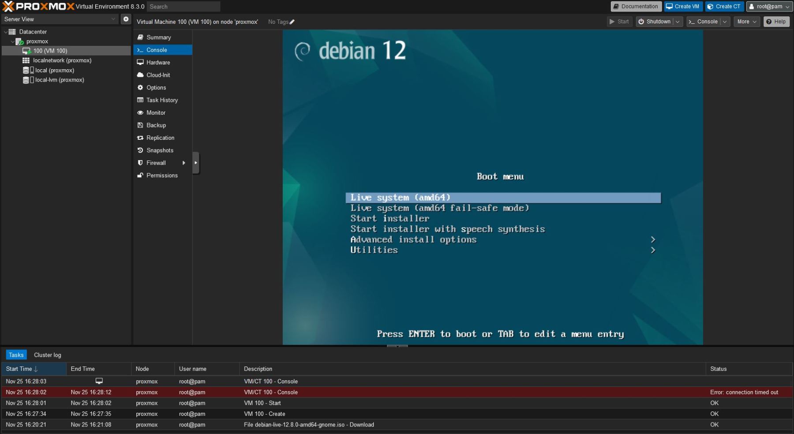Click the gear icon beside Server View
Viewport: 794px width, 434px height.
click(126, 19)
